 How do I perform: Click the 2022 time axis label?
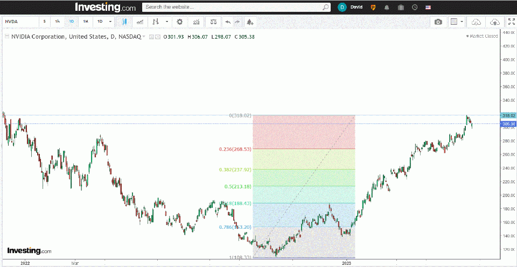pyautogui.click(x=25, y=263)
